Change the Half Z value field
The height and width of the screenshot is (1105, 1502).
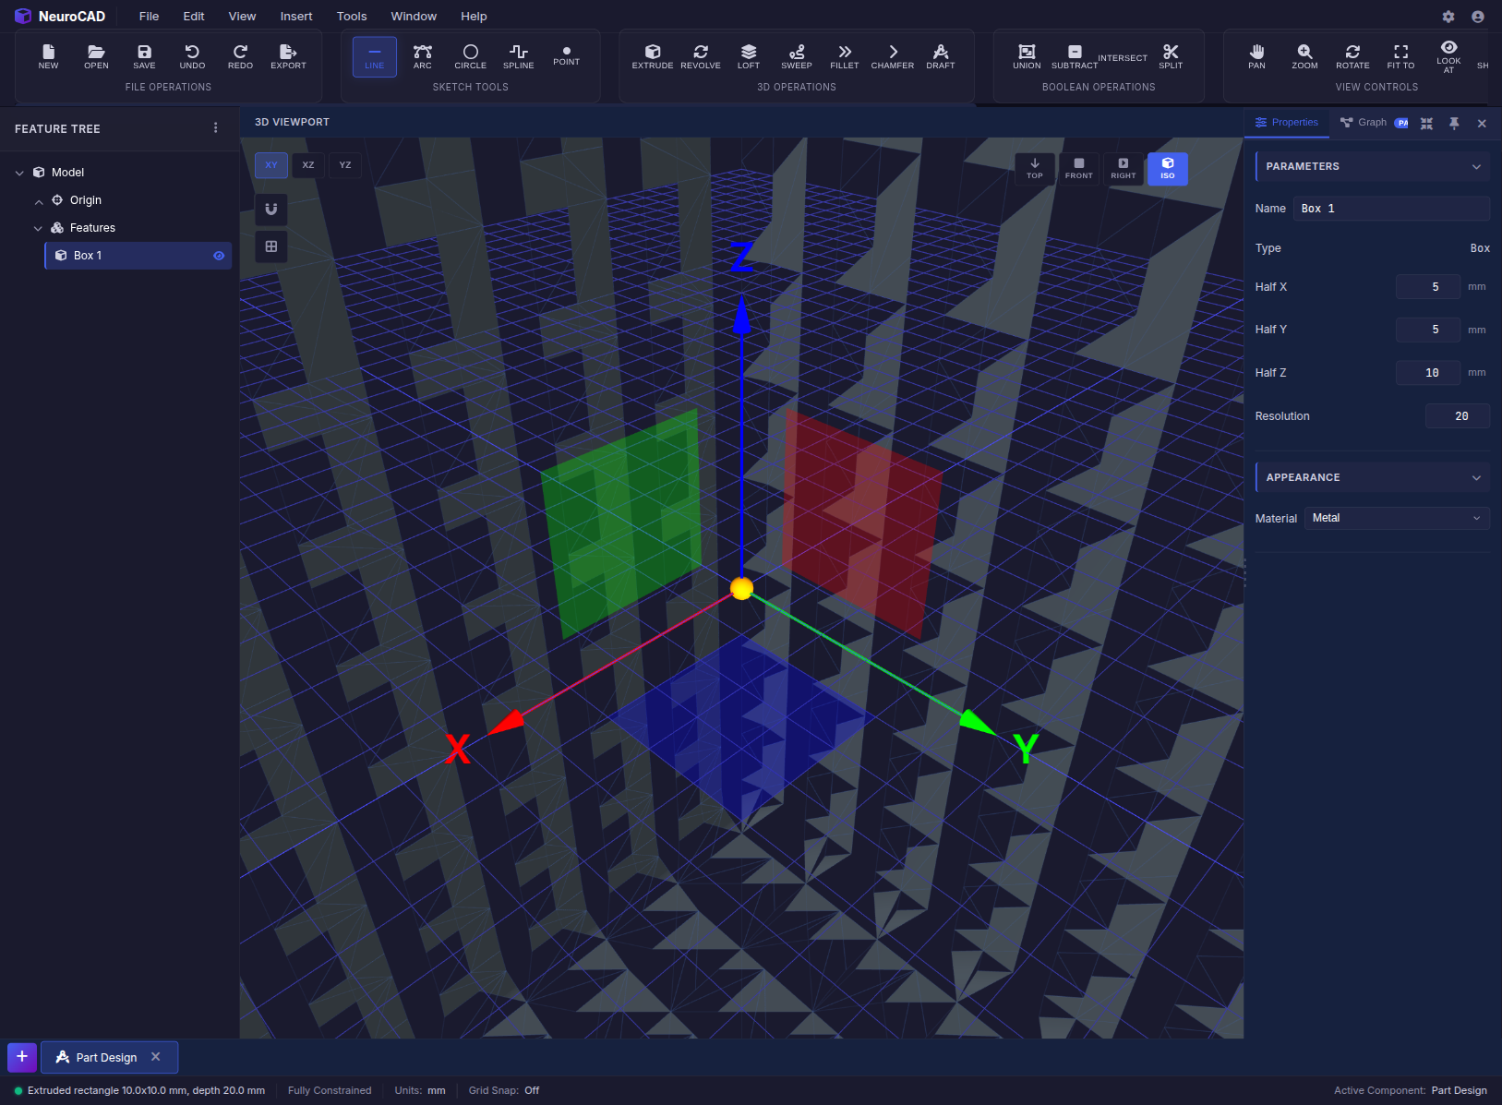(1428, 372)
